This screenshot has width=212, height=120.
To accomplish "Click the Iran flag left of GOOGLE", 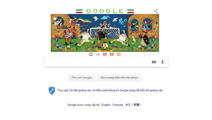I will (x=79, y=11).
